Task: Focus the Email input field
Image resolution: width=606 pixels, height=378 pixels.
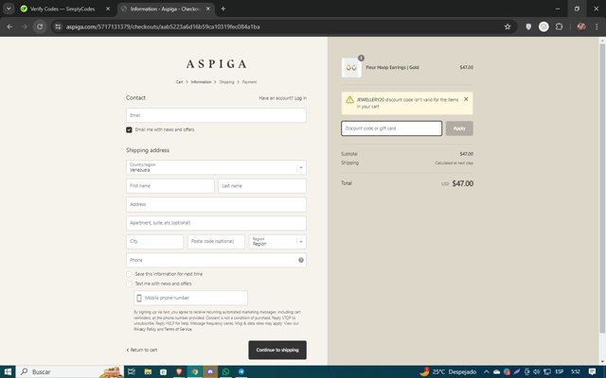Action: [216, 115]
